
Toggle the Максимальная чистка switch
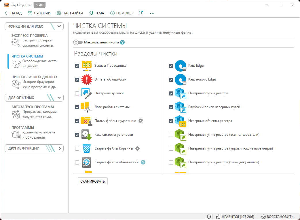78,42
